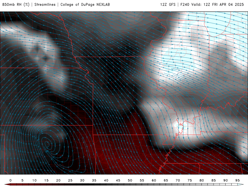248x186 pixels.
Task: Click the "10" value on the color scale
Action: point(34,180)
